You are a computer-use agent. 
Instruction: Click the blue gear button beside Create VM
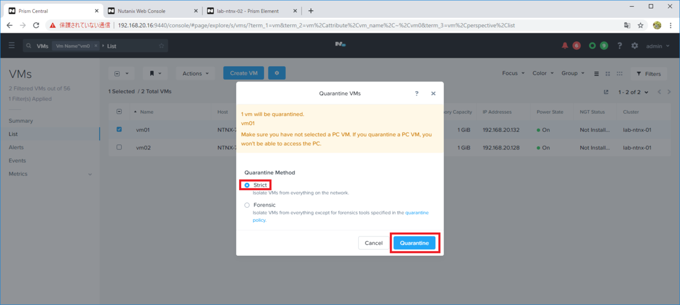[277, 73]
